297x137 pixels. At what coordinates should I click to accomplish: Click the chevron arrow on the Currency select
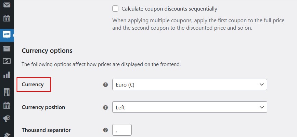click(x=261, y=85)
